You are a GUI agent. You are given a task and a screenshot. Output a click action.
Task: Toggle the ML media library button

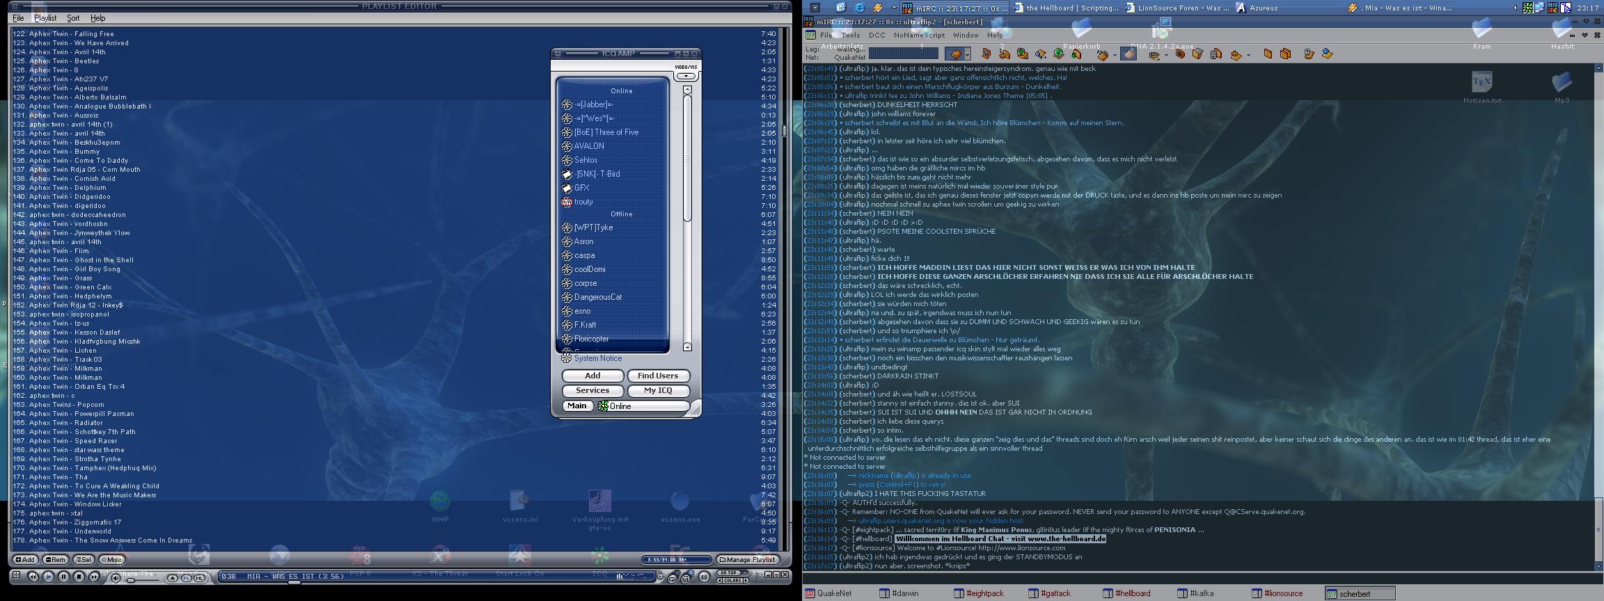click(x=200, y=578)
